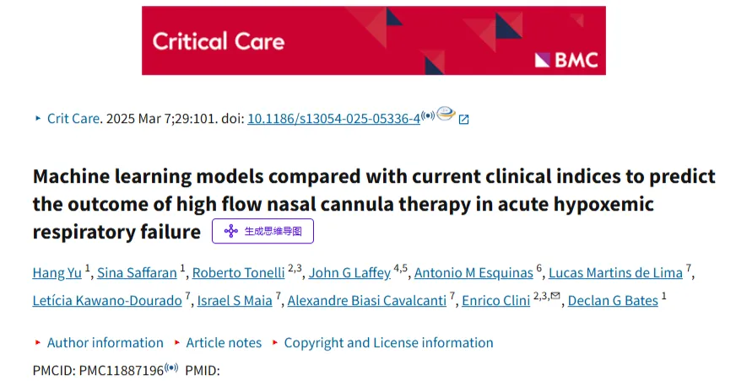
Task: Click the mind map icon in purple button
Action: pos(231,231)
